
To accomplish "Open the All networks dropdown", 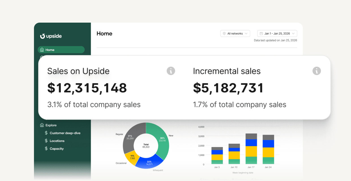I will [235, 33].
